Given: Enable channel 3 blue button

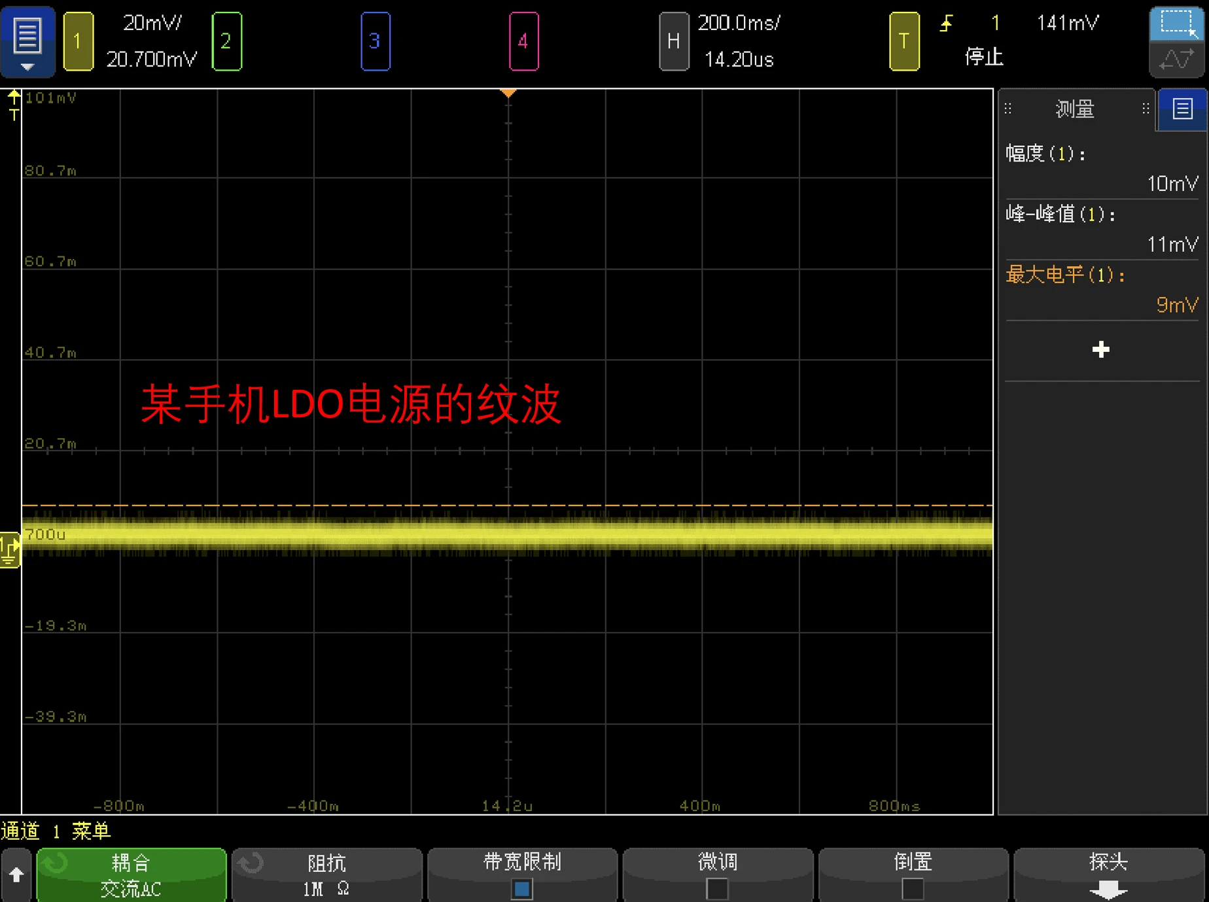Looking at the screenshot, I should [375, 41].
